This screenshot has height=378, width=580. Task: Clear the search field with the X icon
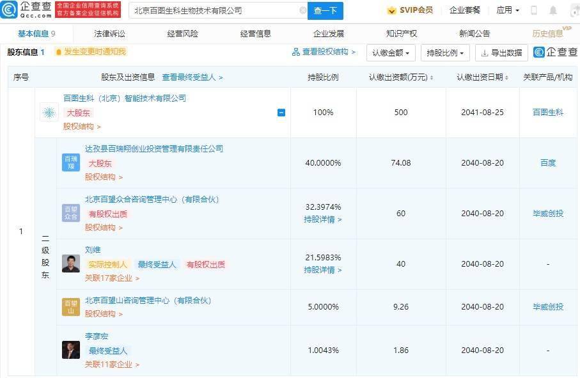click(302, 11)
